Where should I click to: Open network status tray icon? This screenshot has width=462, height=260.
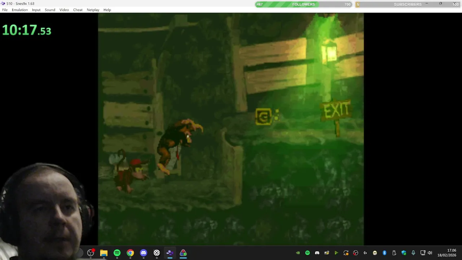(423, 253)
